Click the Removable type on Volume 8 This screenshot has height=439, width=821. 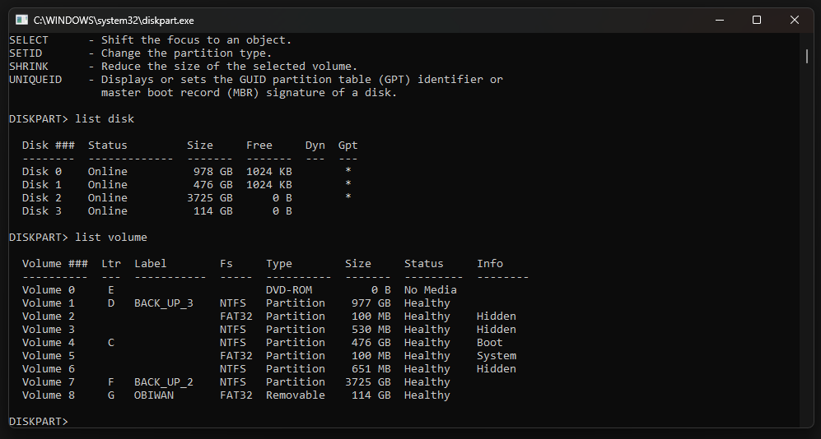(x=296, y=395)
